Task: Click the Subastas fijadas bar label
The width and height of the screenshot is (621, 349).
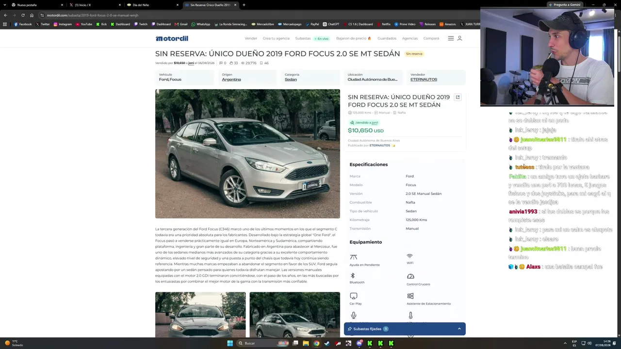Action: point(367,329)
